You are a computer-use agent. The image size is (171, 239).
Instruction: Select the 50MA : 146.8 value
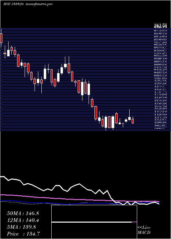[23, 213]
